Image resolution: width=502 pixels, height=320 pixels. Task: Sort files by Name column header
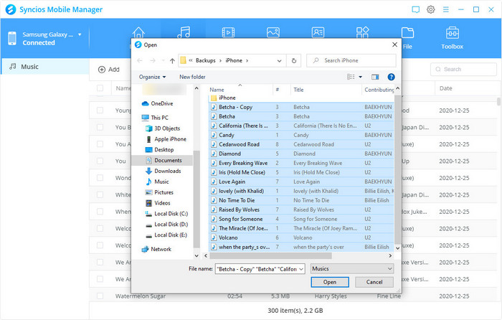(x=217, y=90)
